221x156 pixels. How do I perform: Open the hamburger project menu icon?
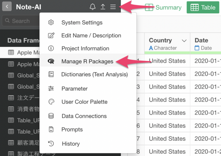(113, 7)
